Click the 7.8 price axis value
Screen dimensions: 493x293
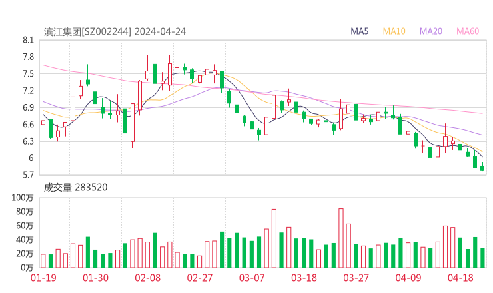tap(28, 57)
